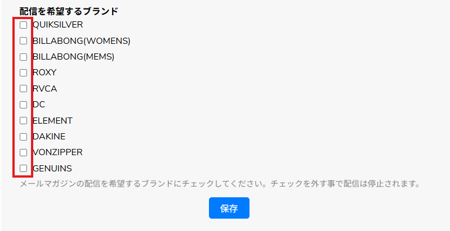Enable the ELEMENT checkbox
Screen dimensions: 450x231
(x=23, y=120)
